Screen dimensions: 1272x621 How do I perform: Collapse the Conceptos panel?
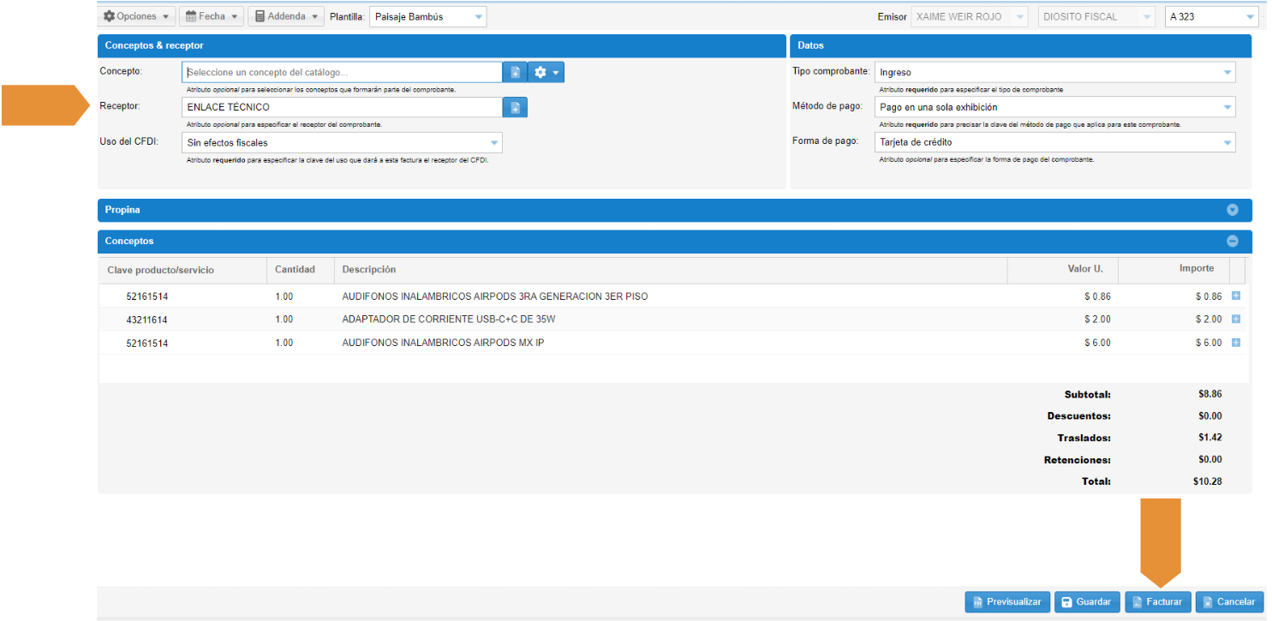click(x=1233, y=242)
